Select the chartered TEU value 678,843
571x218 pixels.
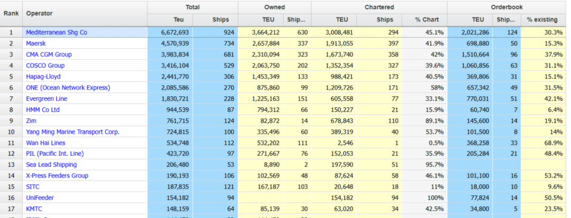tap(334, 121)
